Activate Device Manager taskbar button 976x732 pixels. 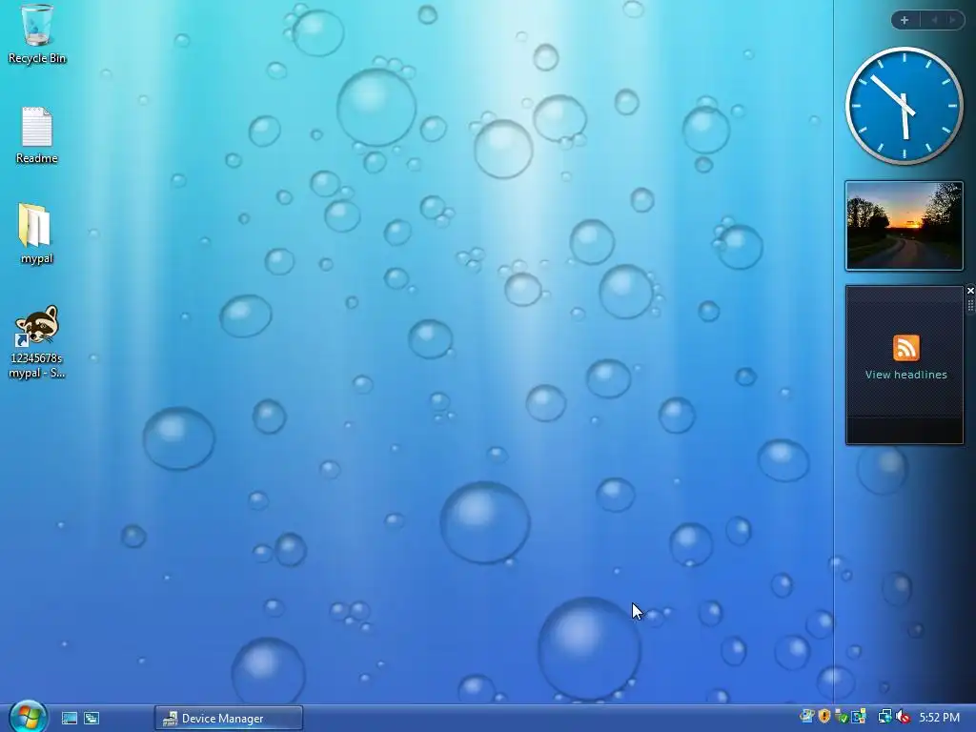click(229, 719)
